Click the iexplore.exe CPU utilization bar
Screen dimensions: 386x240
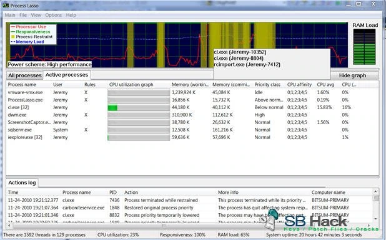tap(139, 138)
